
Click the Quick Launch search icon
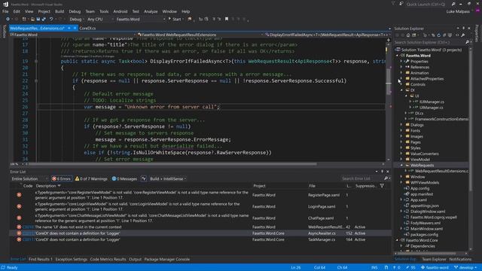pyautogui.click(x=453, y=4)
